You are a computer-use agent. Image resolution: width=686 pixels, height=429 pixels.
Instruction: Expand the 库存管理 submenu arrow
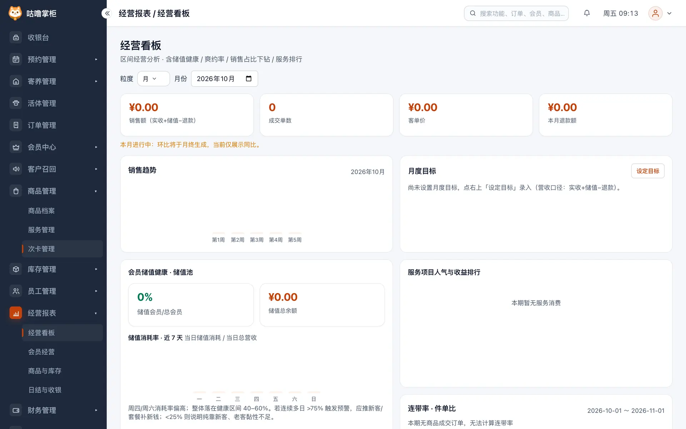[x=96, y=269]
